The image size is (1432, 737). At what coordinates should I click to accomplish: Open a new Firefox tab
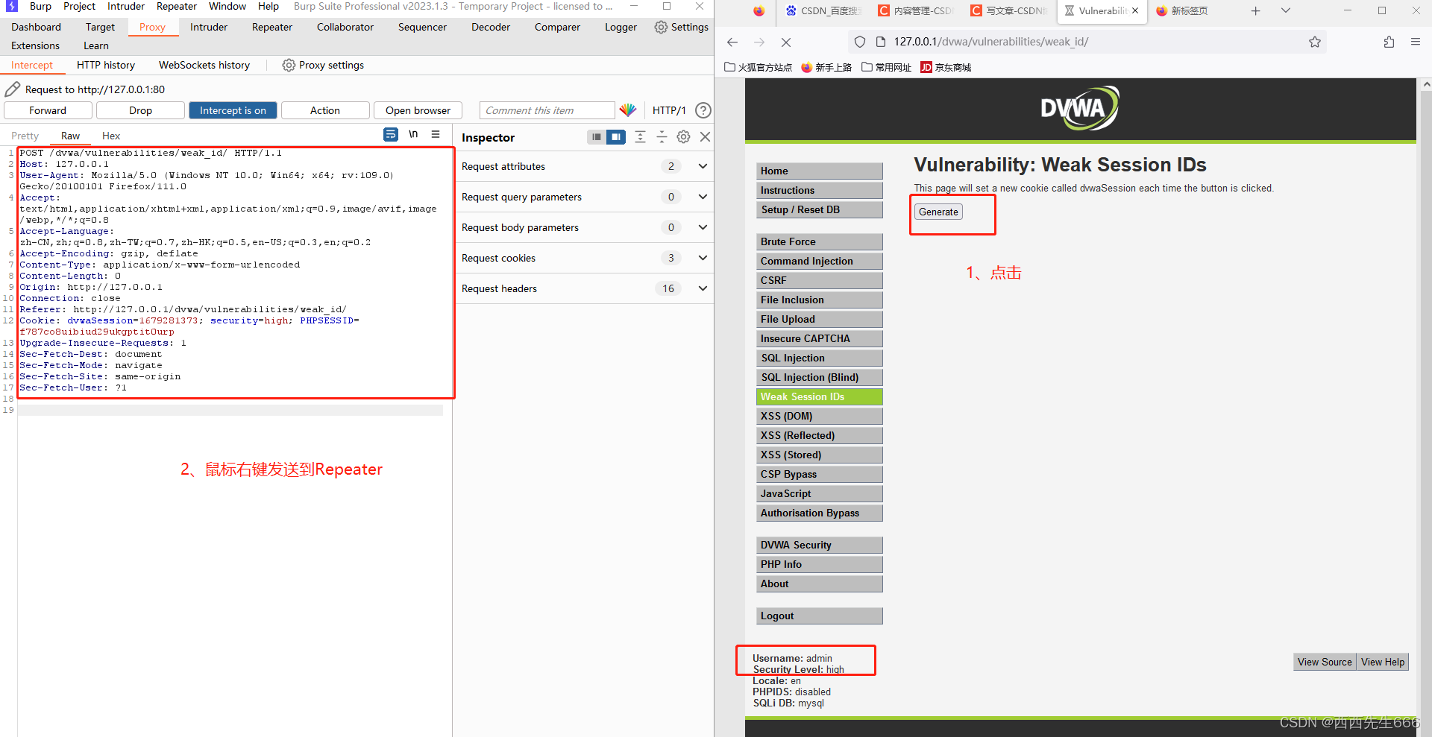[1256, 11]
